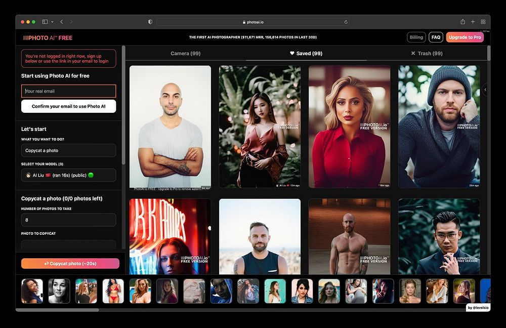Open the AI Liu model selector
This screenshot has width=506, height=328.
68,175
